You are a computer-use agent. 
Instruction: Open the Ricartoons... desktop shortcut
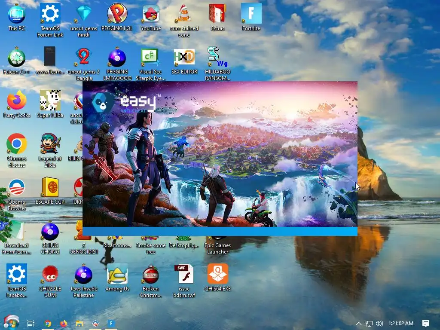tap(117, 243)
